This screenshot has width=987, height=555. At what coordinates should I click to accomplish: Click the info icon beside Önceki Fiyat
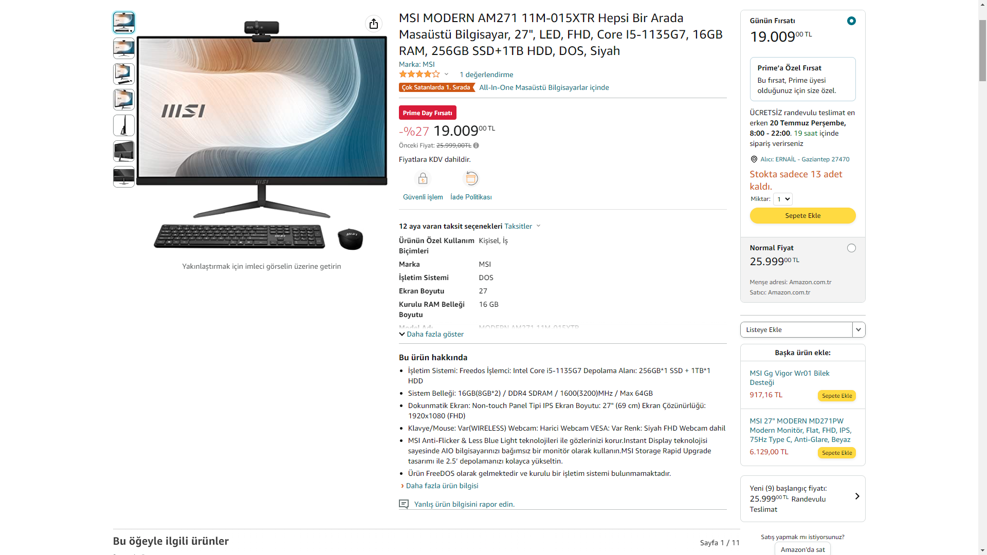coord(476,145)
